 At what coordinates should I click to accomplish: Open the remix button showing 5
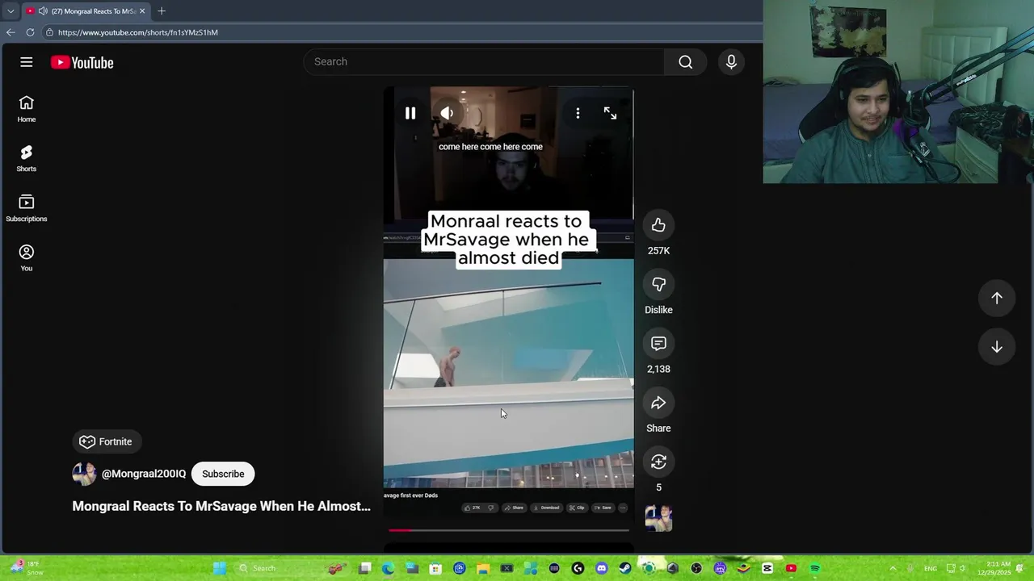click(658, 462)
